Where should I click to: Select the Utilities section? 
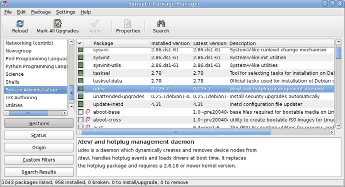click(x=35, y=105)
